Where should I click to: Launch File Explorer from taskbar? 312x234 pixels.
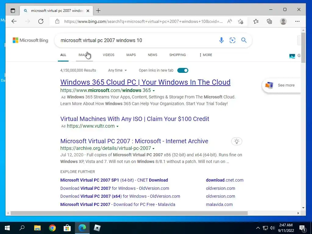point(37,228)
